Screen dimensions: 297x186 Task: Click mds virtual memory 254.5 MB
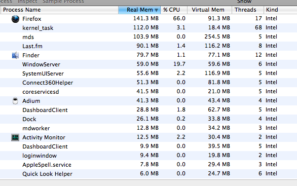click(217, 36)
